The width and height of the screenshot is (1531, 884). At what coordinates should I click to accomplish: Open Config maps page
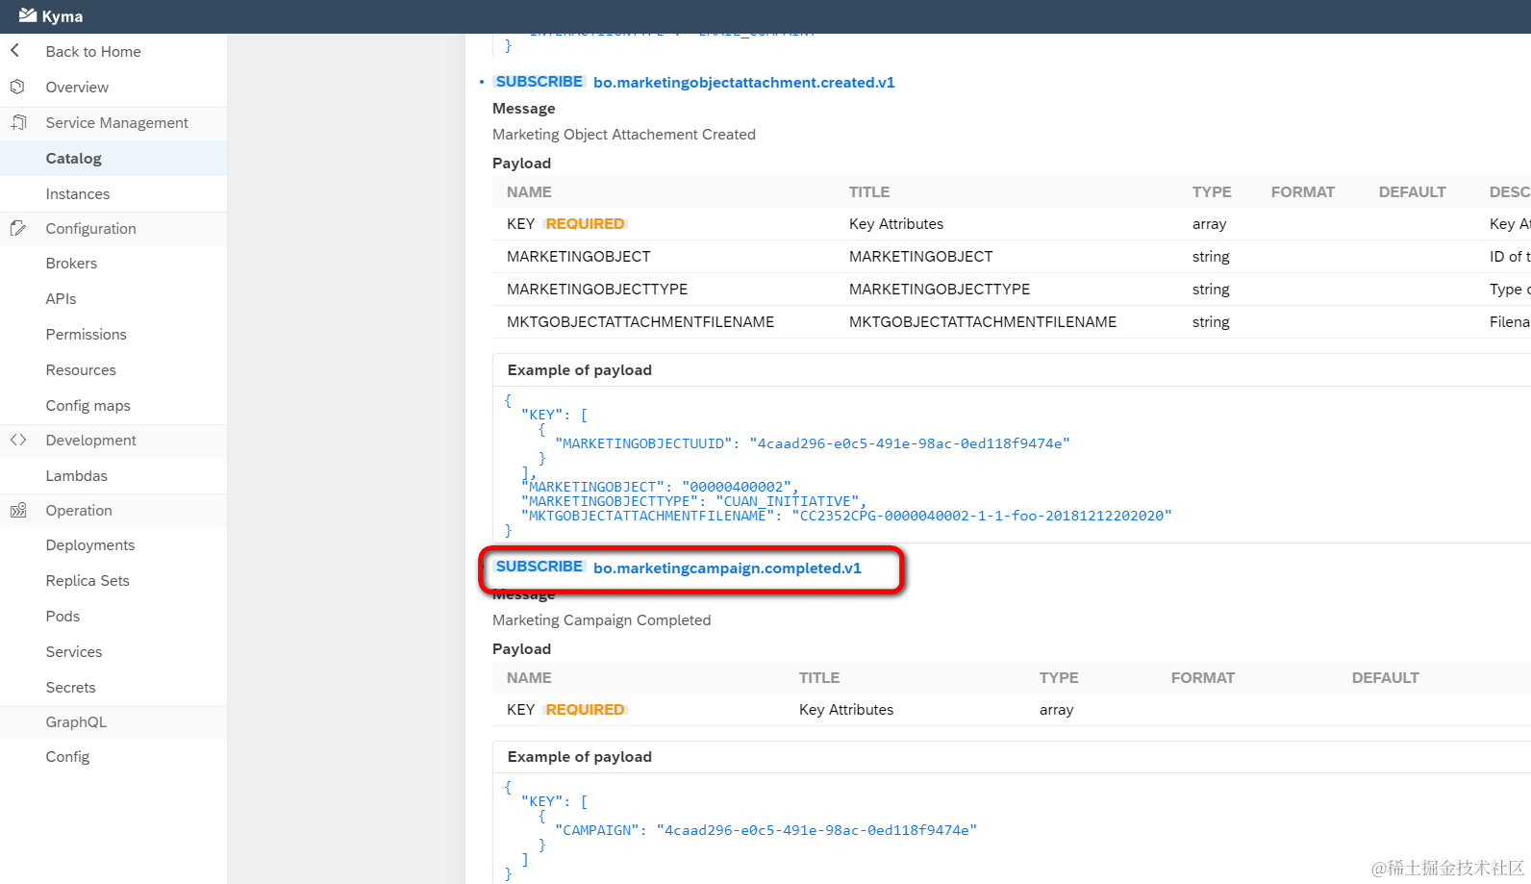88,406
